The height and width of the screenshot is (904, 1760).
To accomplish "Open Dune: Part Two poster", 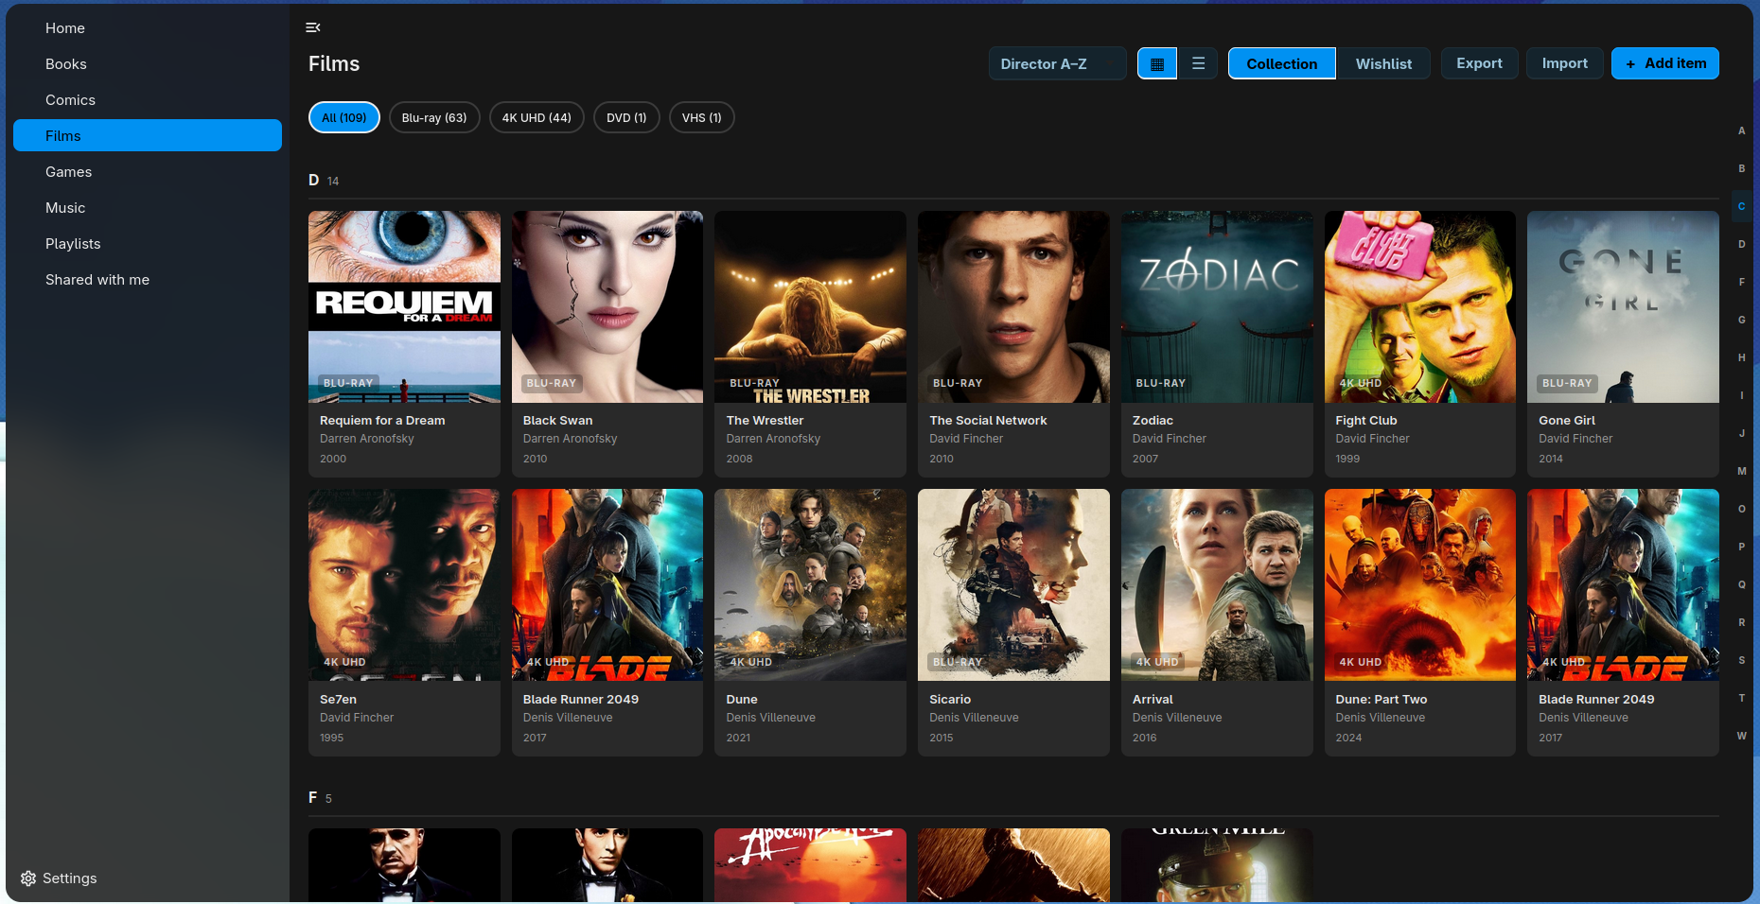I will coord(1419,584).
